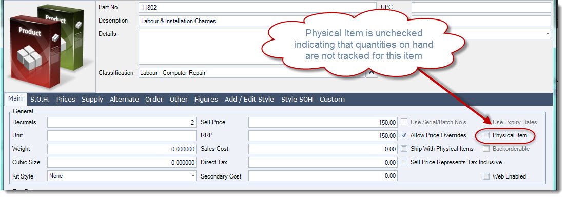Click the Sales Cost field
The height and width of the screenshot is (198, 566).
point(323,149)
